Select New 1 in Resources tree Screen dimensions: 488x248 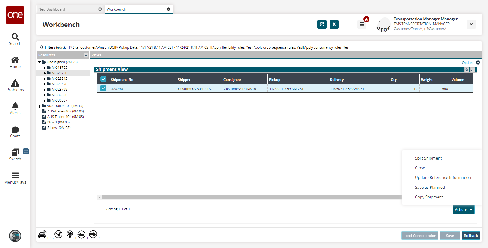(58, 122)
